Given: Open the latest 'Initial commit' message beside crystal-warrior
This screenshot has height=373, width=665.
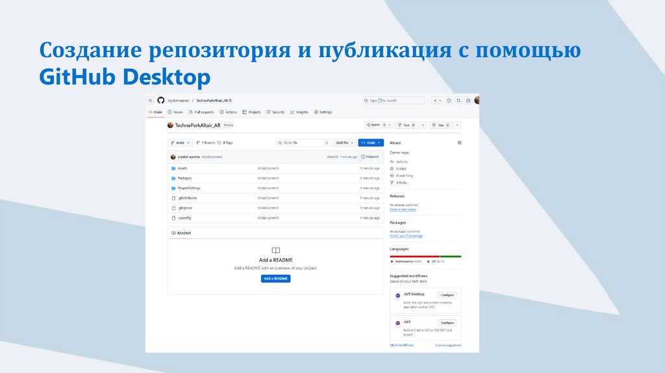Looking at the screenshot, I should click(x=212, y=157).
